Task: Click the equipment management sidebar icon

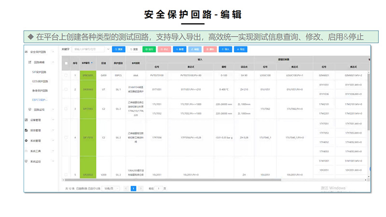Action: click(x=26, y=120)
